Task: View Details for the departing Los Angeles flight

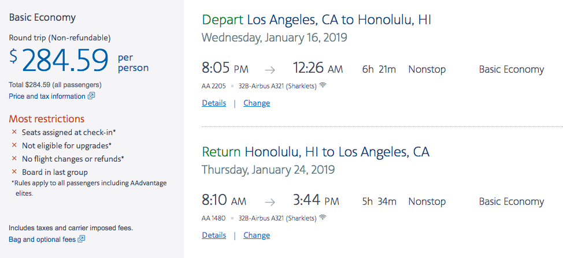Action: (x=214, y=103)
